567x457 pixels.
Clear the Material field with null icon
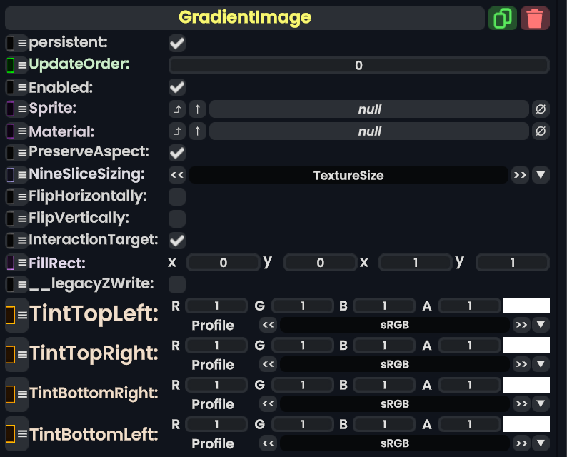[541, 131]
